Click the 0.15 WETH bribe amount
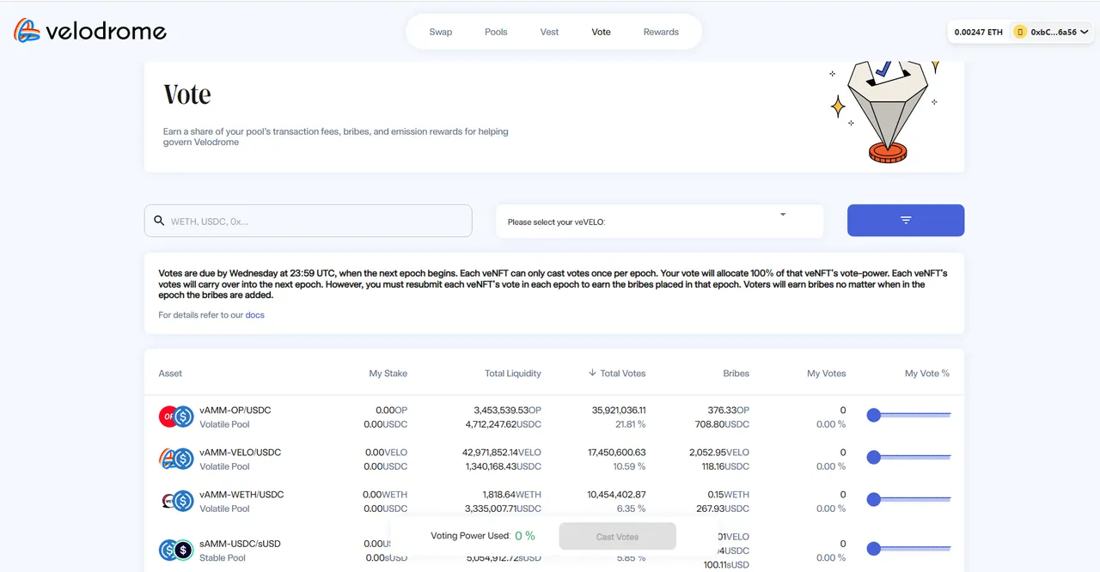 [728, 495]
